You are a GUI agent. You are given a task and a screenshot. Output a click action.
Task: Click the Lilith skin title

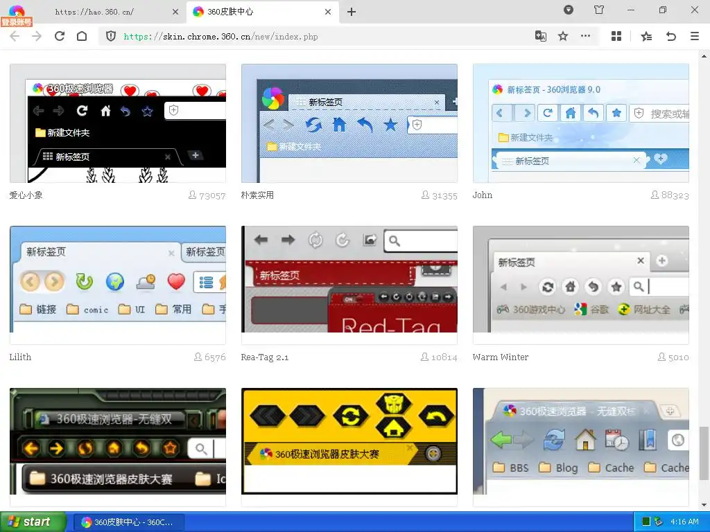(x=20, y=357)
